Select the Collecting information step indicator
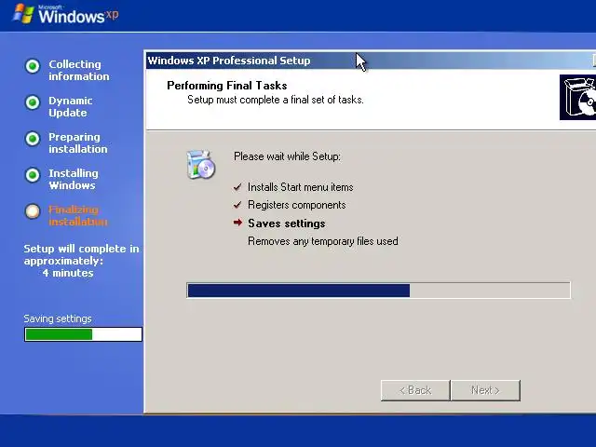This screenshot has height=447, width=596. pos(33,66)
